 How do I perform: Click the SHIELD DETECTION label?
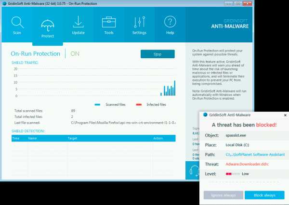(x=28, y=131)
